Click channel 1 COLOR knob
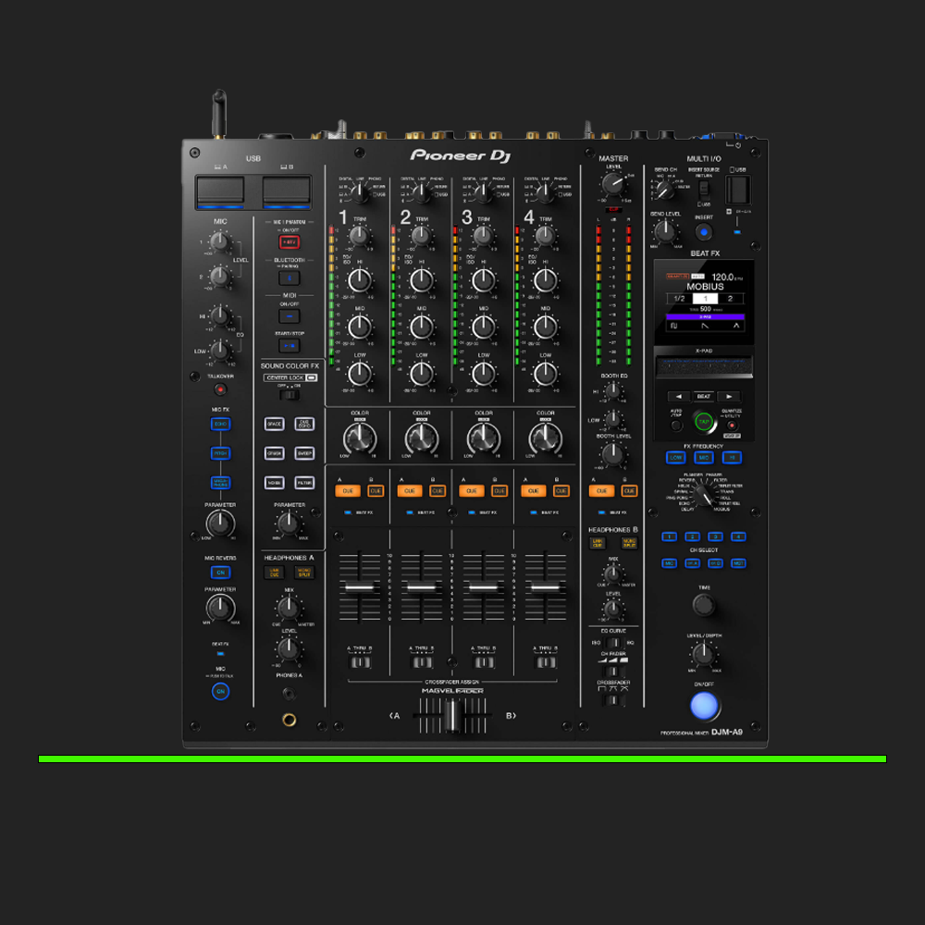This screenshot has height=925, width=925. 359,438
